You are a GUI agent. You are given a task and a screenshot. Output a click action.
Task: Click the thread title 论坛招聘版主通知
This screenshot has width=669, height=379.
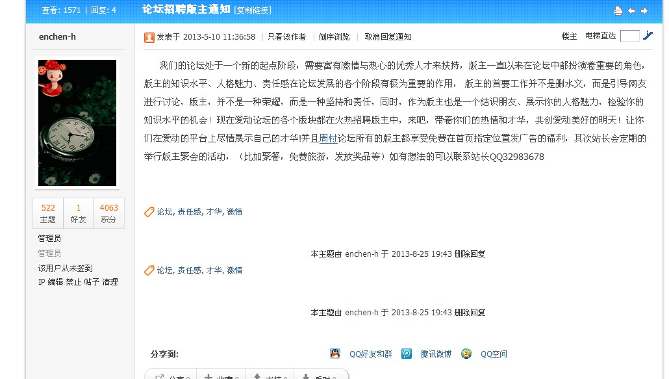(x=186, y=9)
